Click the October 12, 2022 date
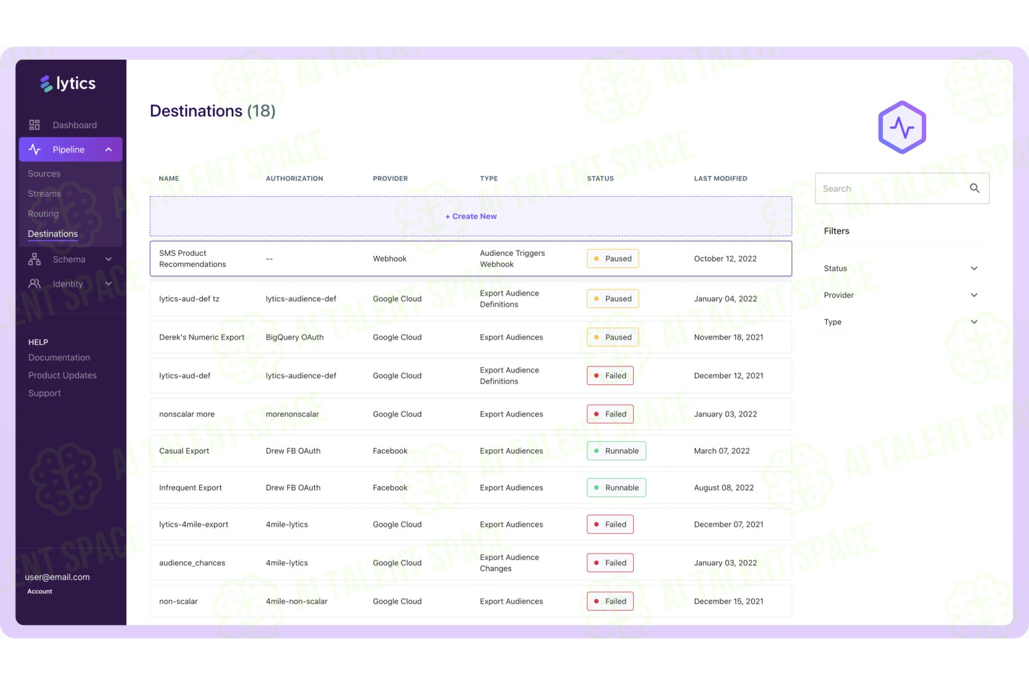Viewport: 1029px width, 686px height. tap(725, 259)
